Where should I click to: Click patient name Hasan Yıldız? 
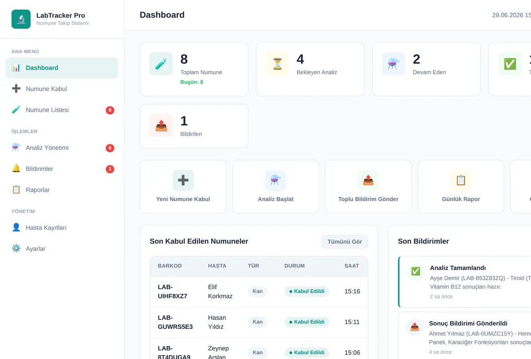tap(217, 322)
